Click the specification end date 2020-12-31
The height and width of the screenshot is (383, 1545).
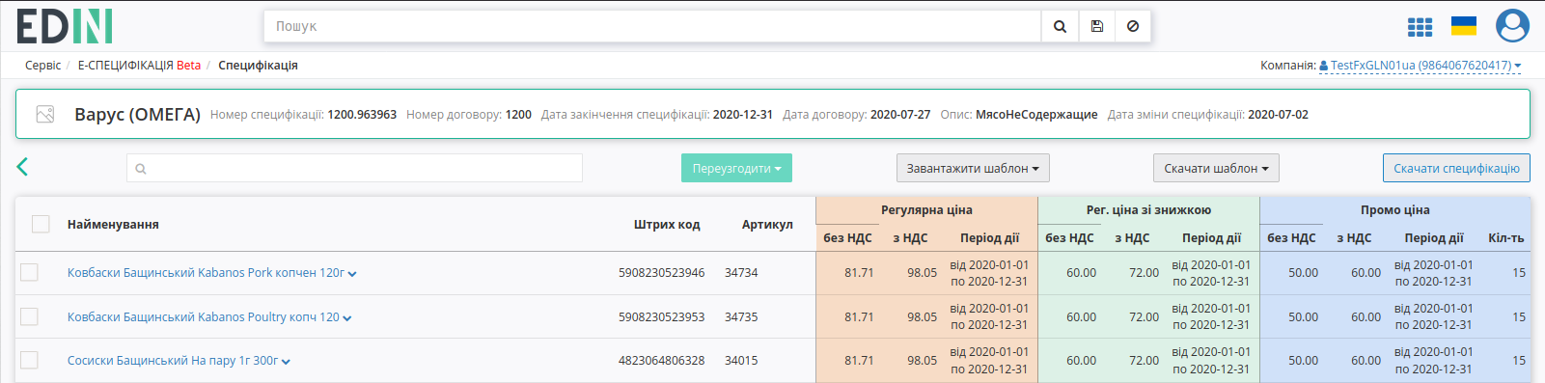(x=742, y=115)
